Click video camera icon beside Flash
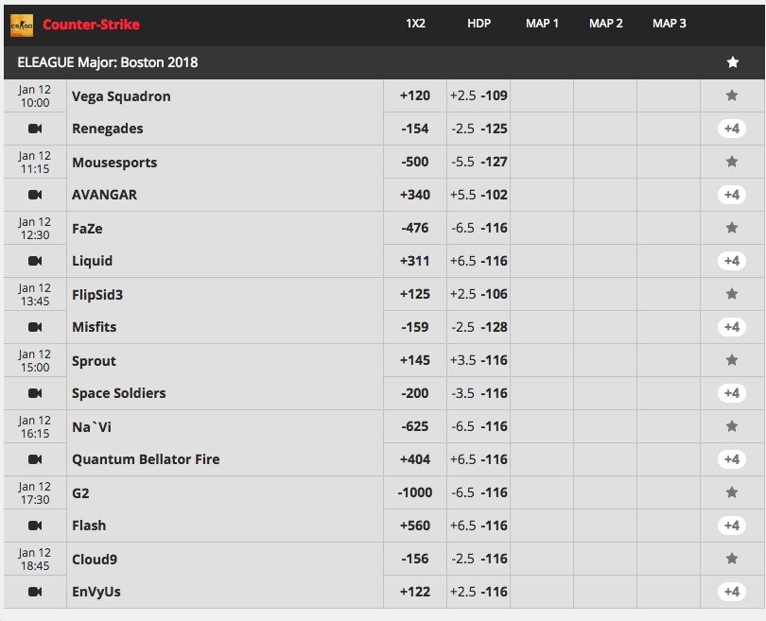 tap(35, 526)
